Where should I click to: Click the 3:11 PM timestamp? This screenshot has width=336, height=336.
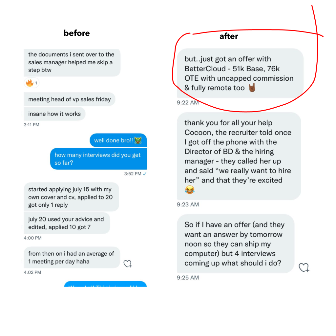(31, 125)
